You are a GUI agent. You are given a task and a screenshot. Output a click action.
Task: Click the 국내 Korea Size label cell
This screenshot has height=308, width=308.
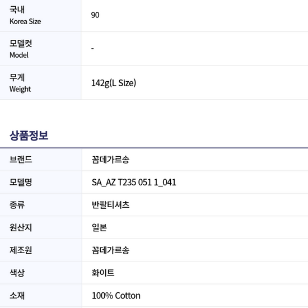40,15
